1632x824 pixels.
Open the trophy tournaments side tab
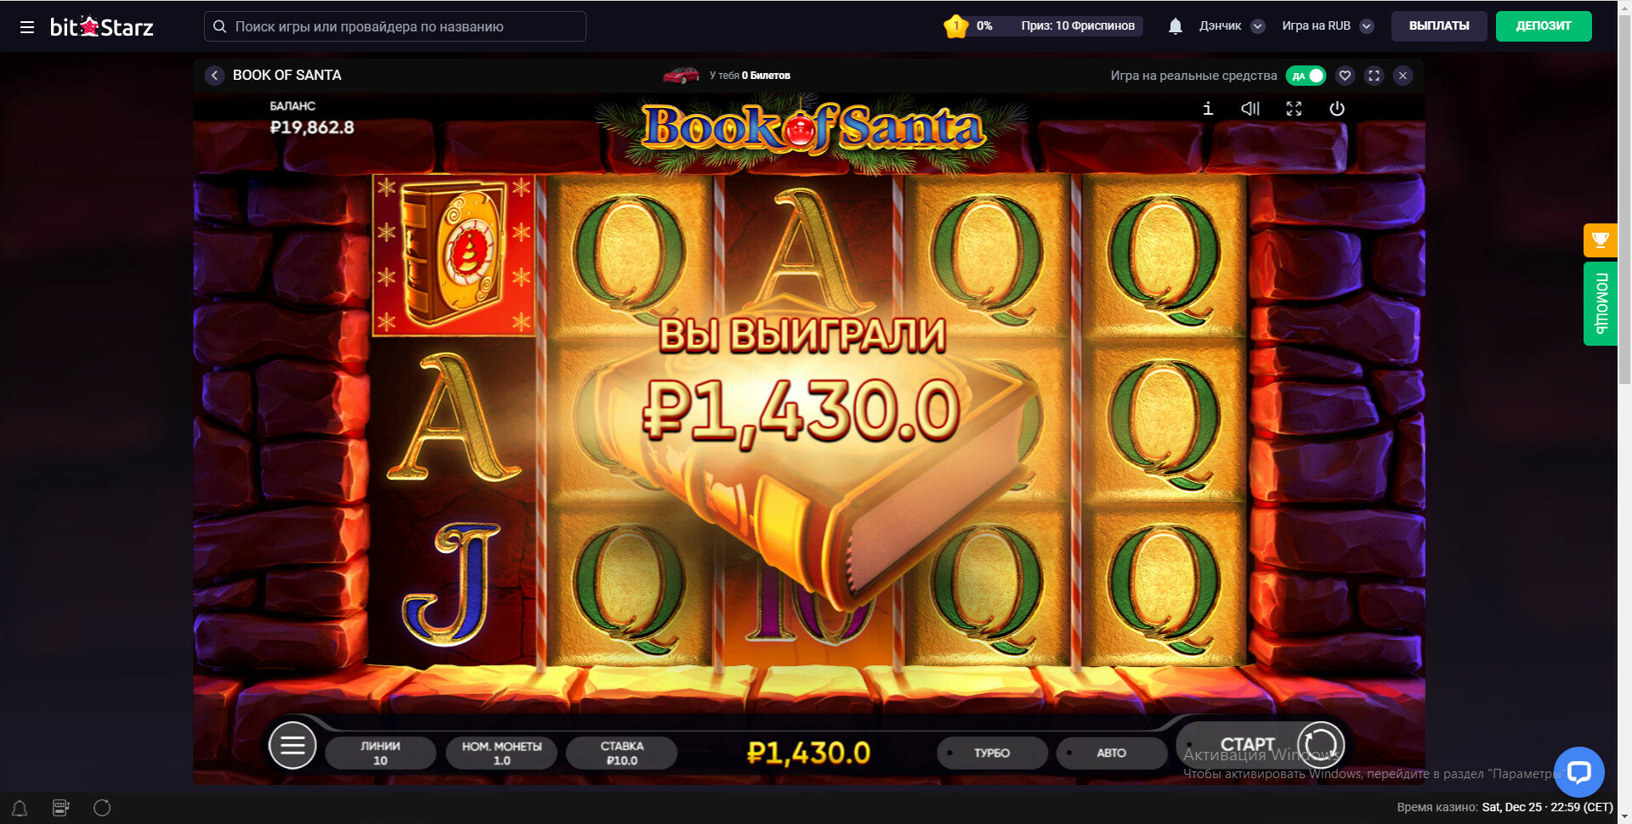pos(1600,240)
